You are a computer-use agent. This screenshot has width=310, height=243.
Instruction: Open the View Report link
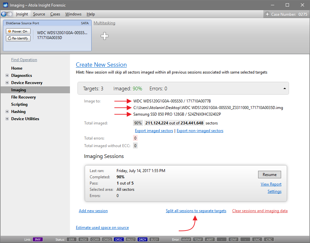click(x=271, y=184)
